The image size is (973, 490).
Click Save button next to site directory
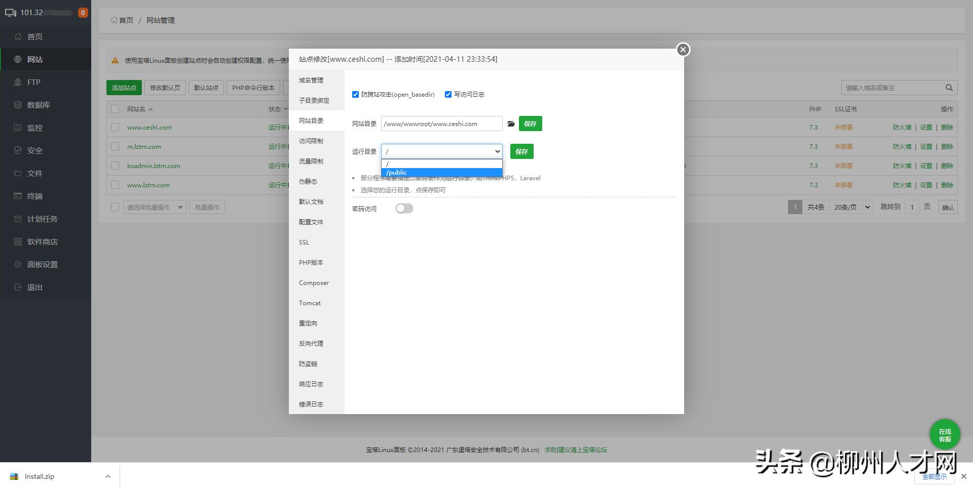tap(530, 124)
